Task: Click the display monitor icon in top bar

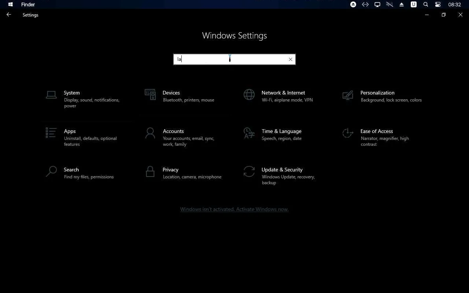Action: [x=377, y=4]
